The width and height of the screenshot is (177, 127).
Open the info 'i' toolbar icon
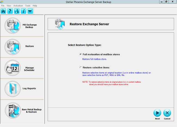[23, 11]
